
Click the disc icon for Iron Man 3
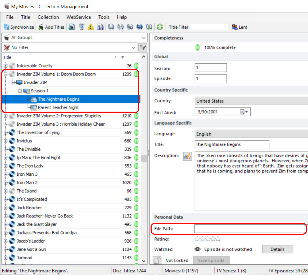click(x=12, y=174)
